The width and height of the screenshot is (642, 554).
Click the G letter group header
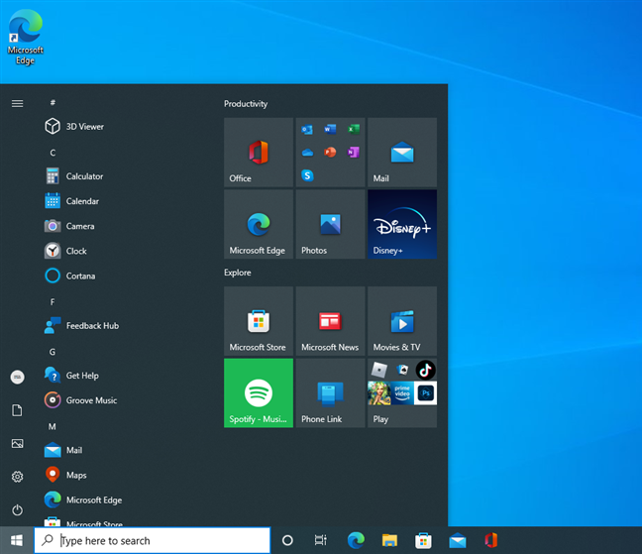pos(53,352)
